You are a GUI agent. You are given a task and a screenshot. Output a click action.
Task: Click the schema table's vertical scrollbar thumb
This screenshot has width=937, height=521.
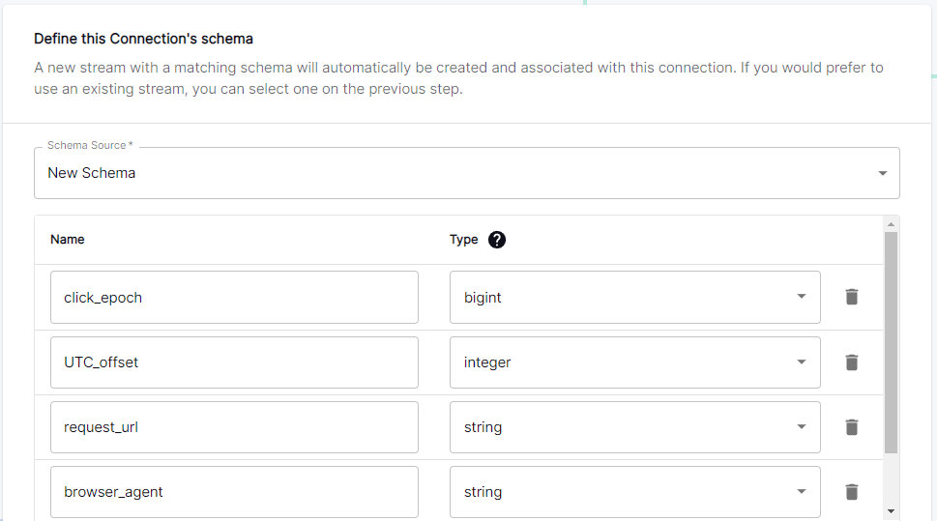coord(891,342)
